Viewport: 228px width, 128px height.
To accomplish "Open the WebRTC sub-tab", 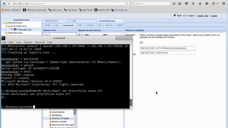I will click(x=120, y=25).
